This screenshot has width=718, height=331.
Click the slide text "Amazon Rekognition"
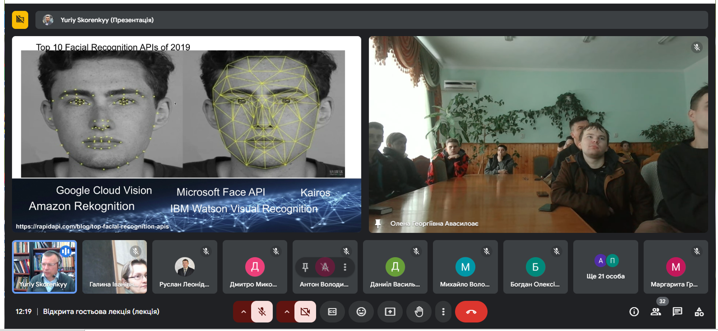82,206
